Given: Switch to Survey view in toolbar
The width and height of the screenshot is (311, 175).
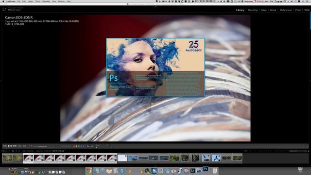Looking at the screenshot, I should tap(19, 146).
